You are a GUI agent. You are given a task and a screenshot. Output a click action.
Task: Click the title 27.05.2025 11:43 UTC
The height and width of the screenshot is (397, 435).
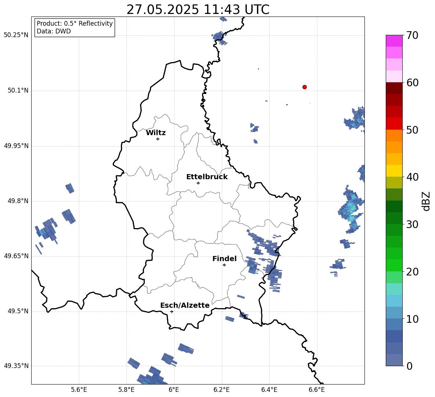(198, 10)
